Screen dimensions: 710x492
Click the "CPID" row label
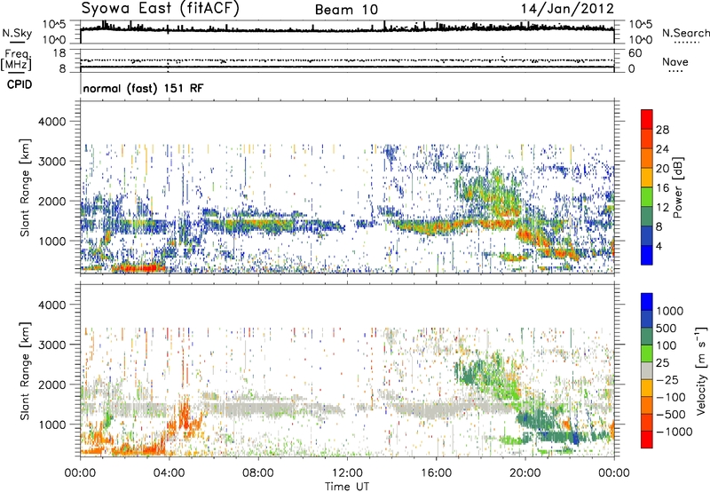pyautogui.click(x=20, y=84)
